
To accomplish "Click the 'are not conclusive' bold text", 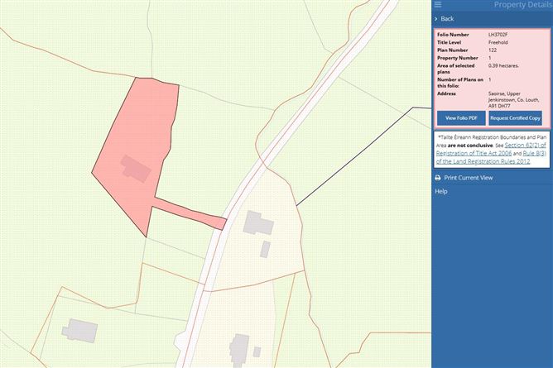I will click(x=469, y=145).
